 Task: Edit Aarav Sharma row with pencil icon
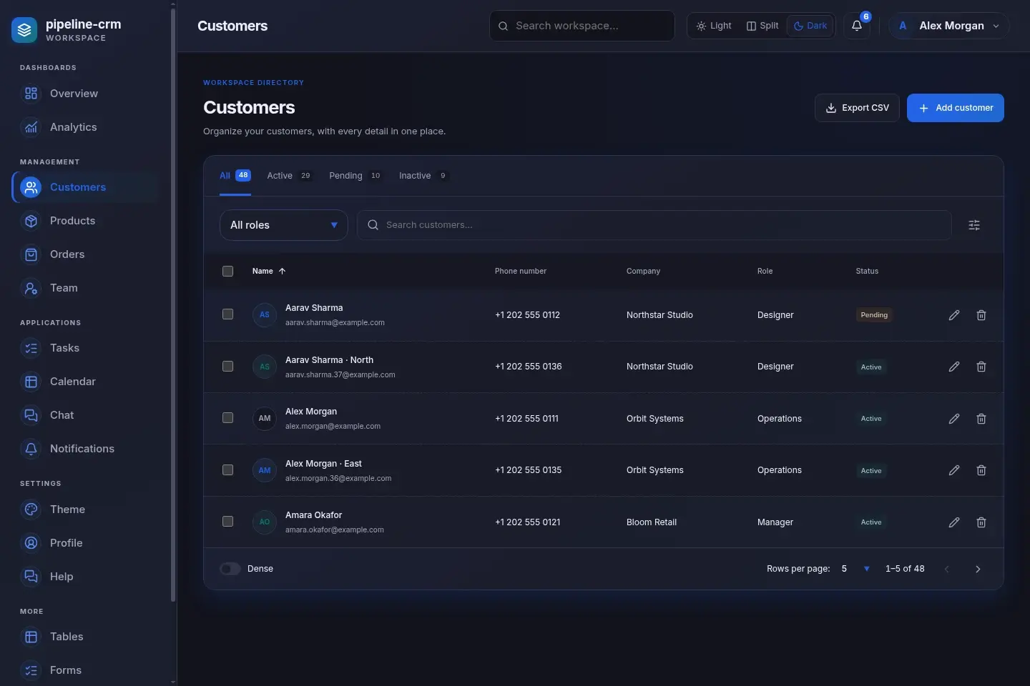pos(954,315)
